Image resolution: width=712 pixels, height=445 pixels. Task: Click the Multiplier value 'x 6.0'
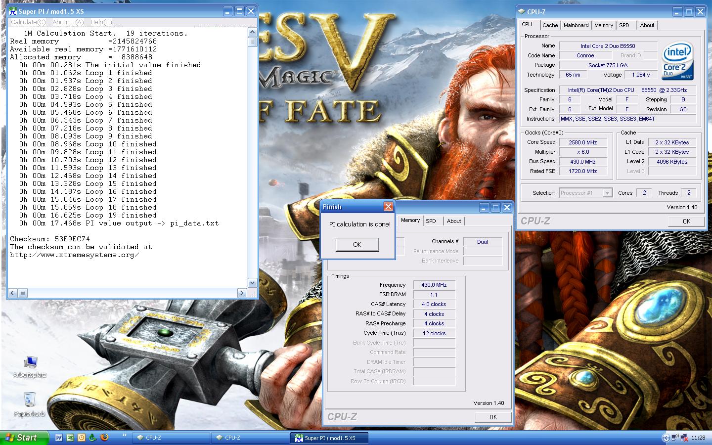coord(583,152)
